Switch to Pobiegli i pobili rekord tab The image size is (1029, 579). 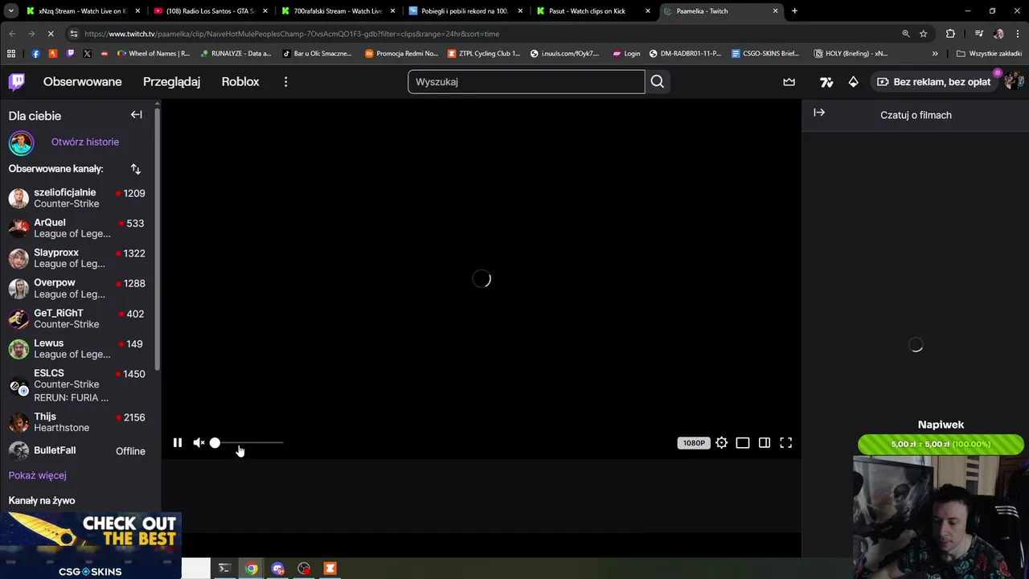pyautogui.click(x=465, y=11)
